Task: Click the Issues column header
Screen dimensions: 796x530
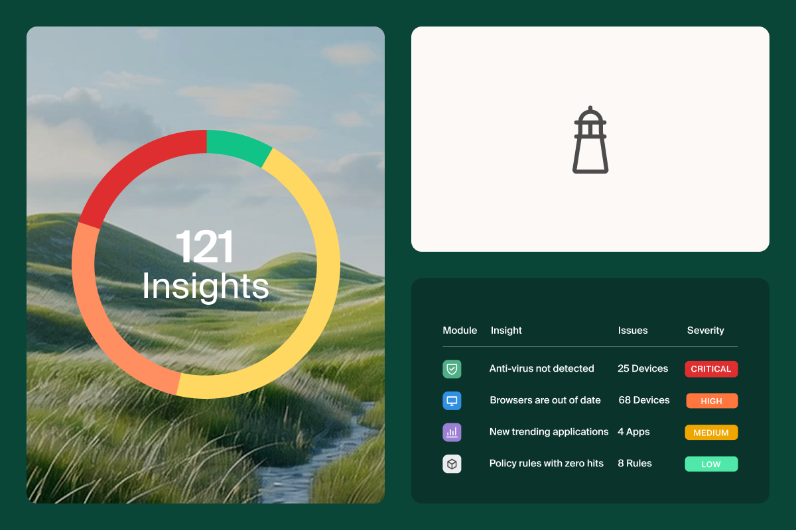Action: click(633, 331)
